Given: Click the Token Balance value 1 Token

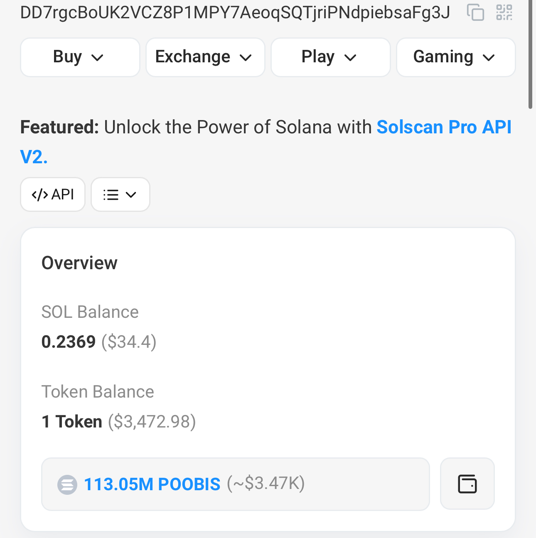Looking at the screenshot, I should [72, 422].
